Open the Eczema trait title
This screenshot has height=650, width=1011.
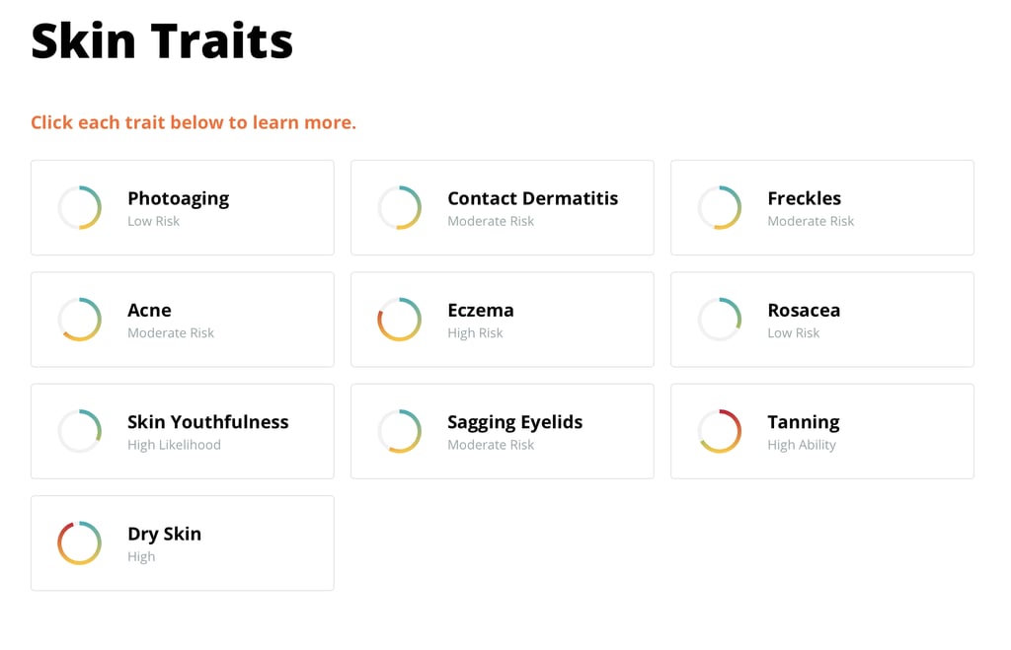(x=481, y=311)
